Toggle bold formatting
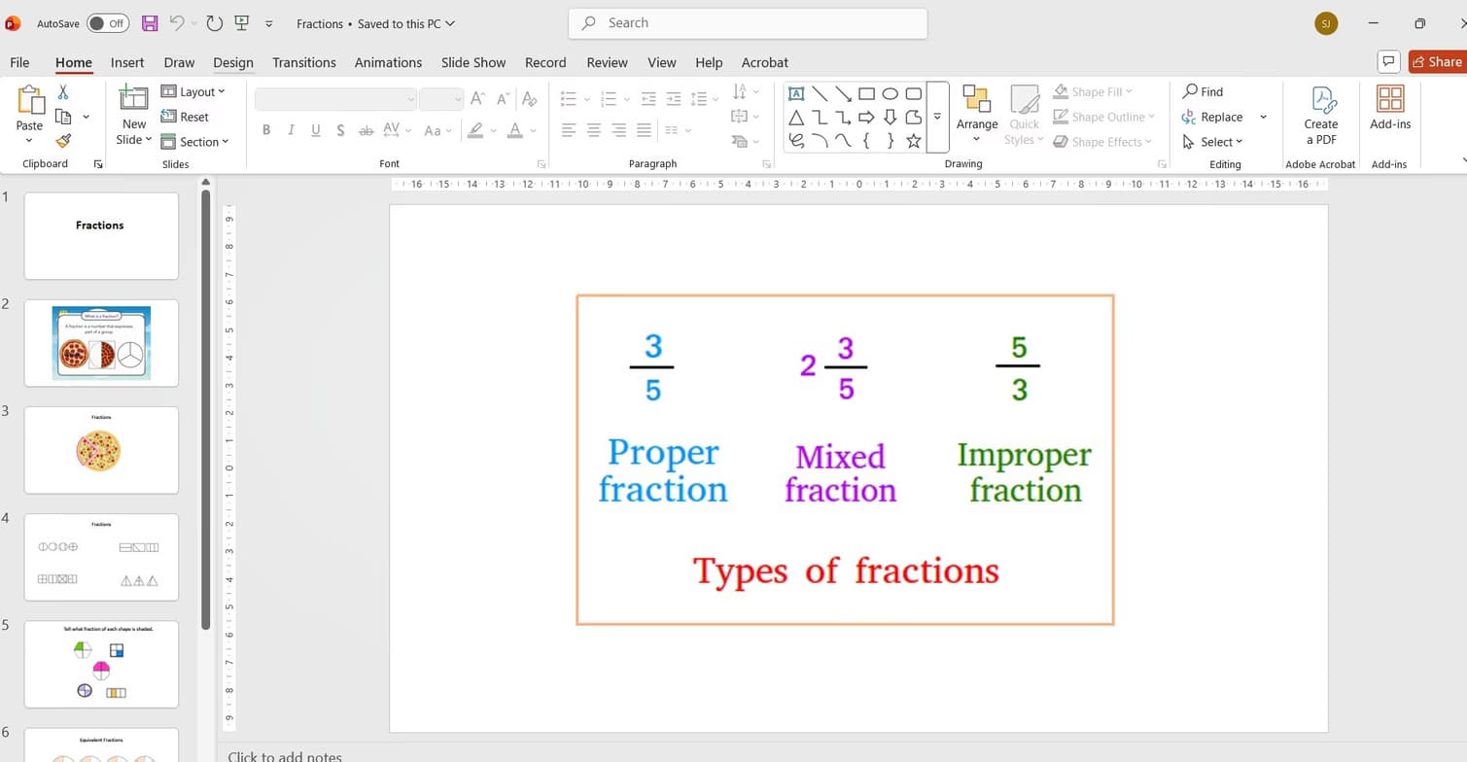 pyautogui.click(x=265, y=129)
